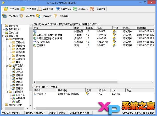Collapse the 共享文档 tree node
The width and height of the screenshot is (157, 116).
click(x=3, y=36)
